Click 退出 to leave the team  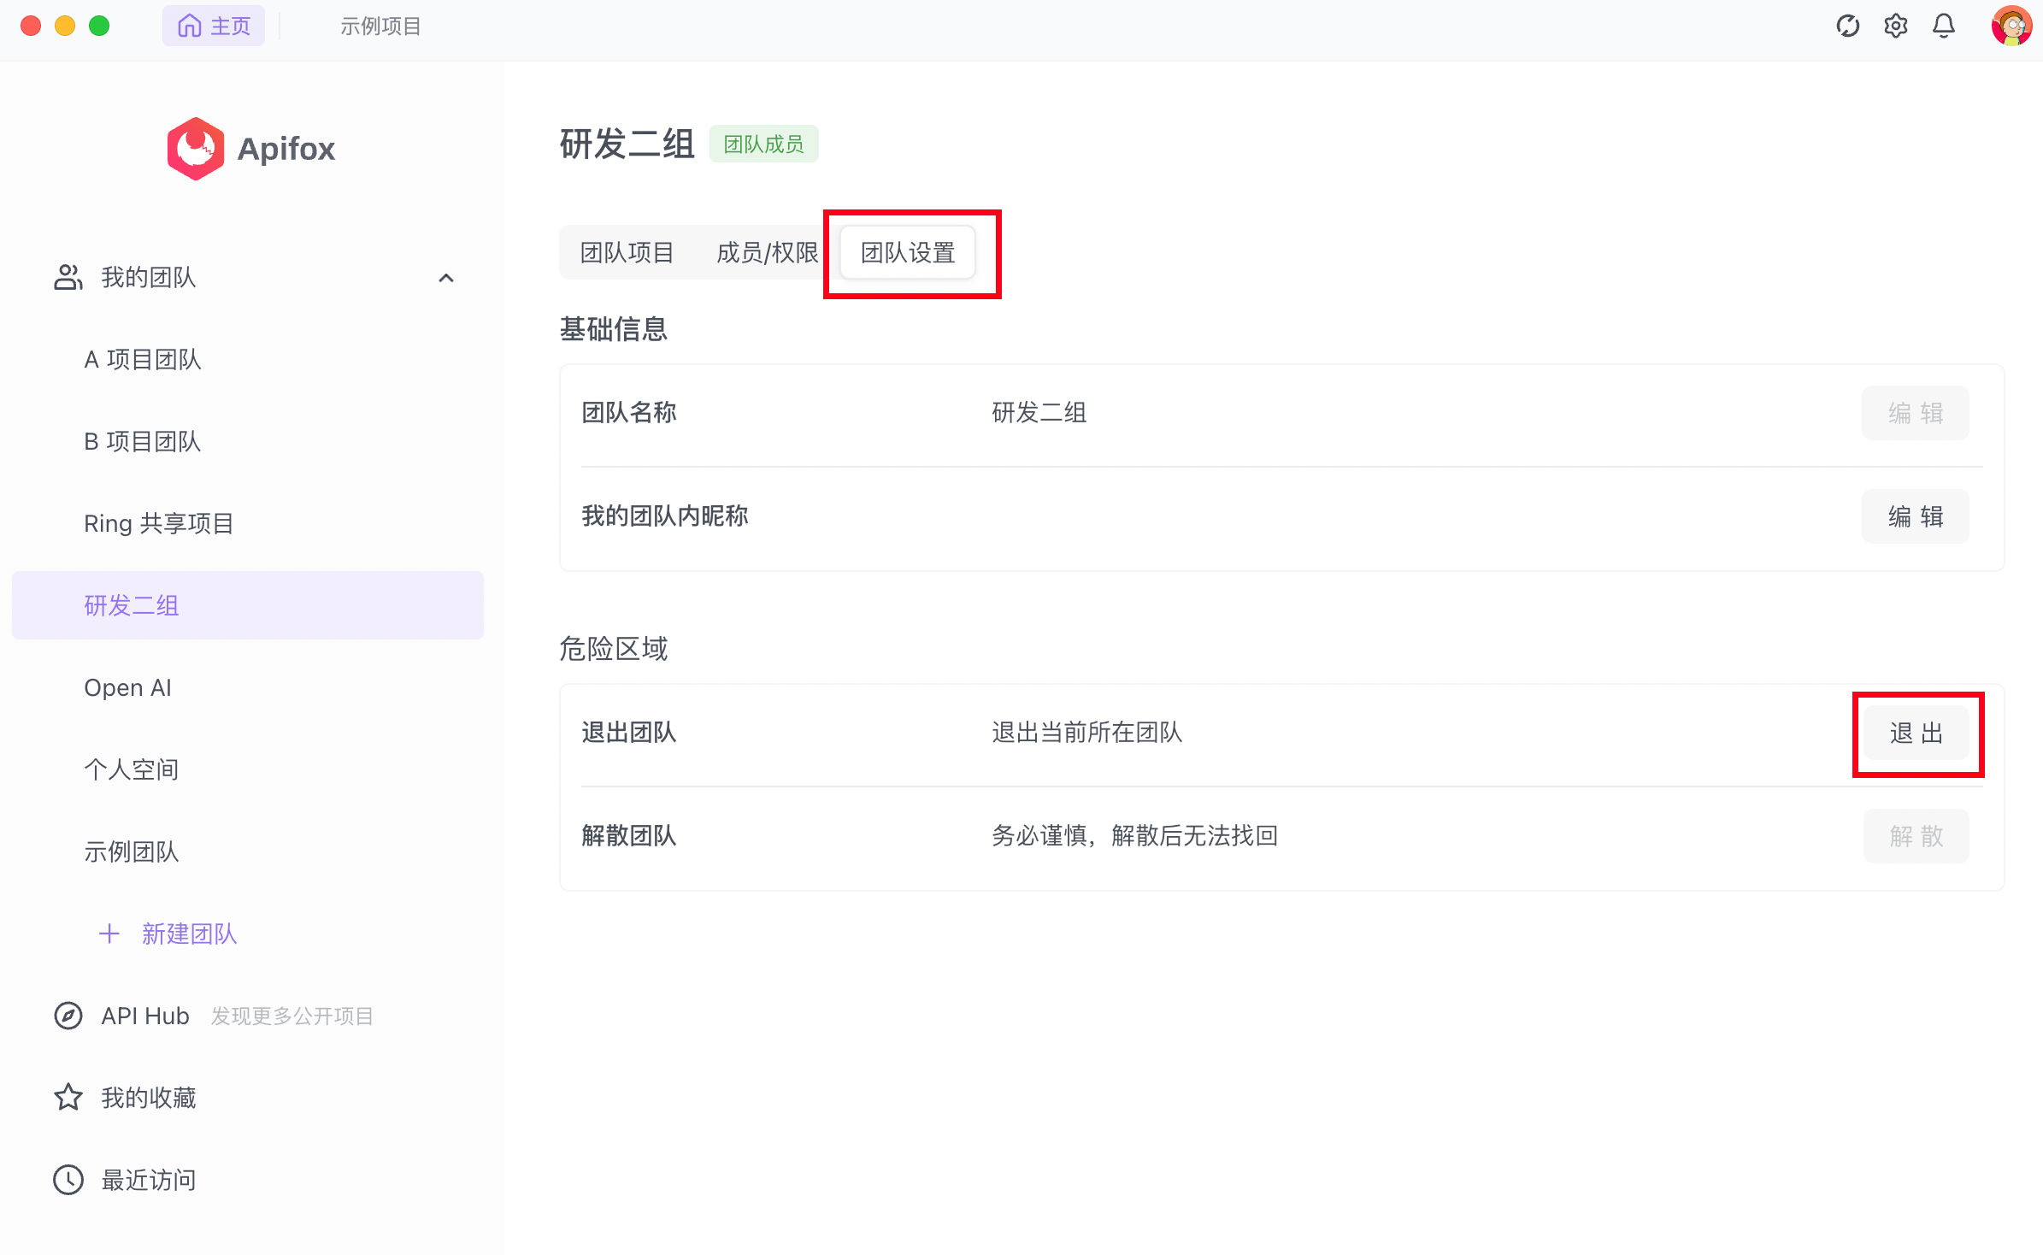tap(1916, 734)
